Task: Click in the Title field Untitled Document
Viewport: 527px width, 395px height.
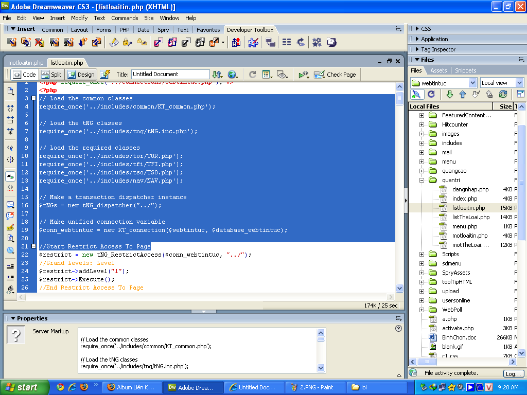Action: click(x=170, y=74)
